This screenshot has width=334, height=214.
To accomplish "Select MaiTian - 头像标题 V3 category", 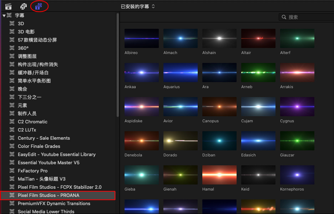I will [59, 179].
